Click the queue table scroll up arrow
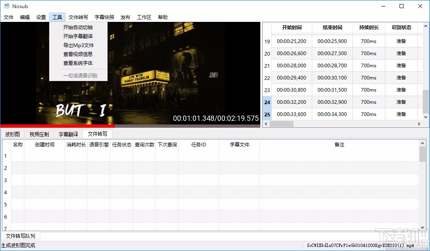Screen dimensions: 430x251 tap(422, 143)
